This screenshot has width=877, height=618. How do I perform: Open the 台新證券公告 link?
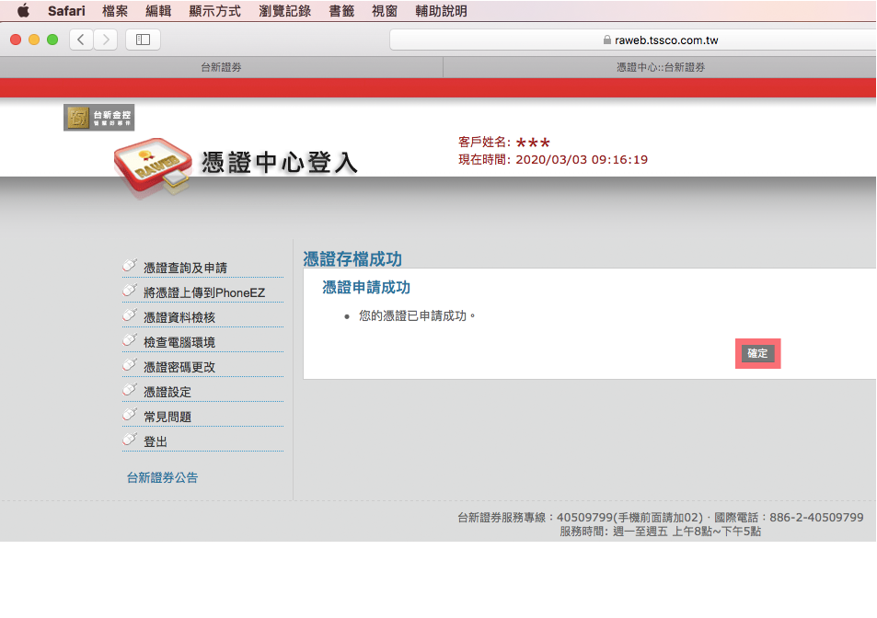(x=162, y=477)
